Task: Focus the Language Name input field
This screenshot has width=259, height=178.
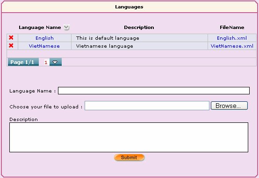Action: click(154, 91)
